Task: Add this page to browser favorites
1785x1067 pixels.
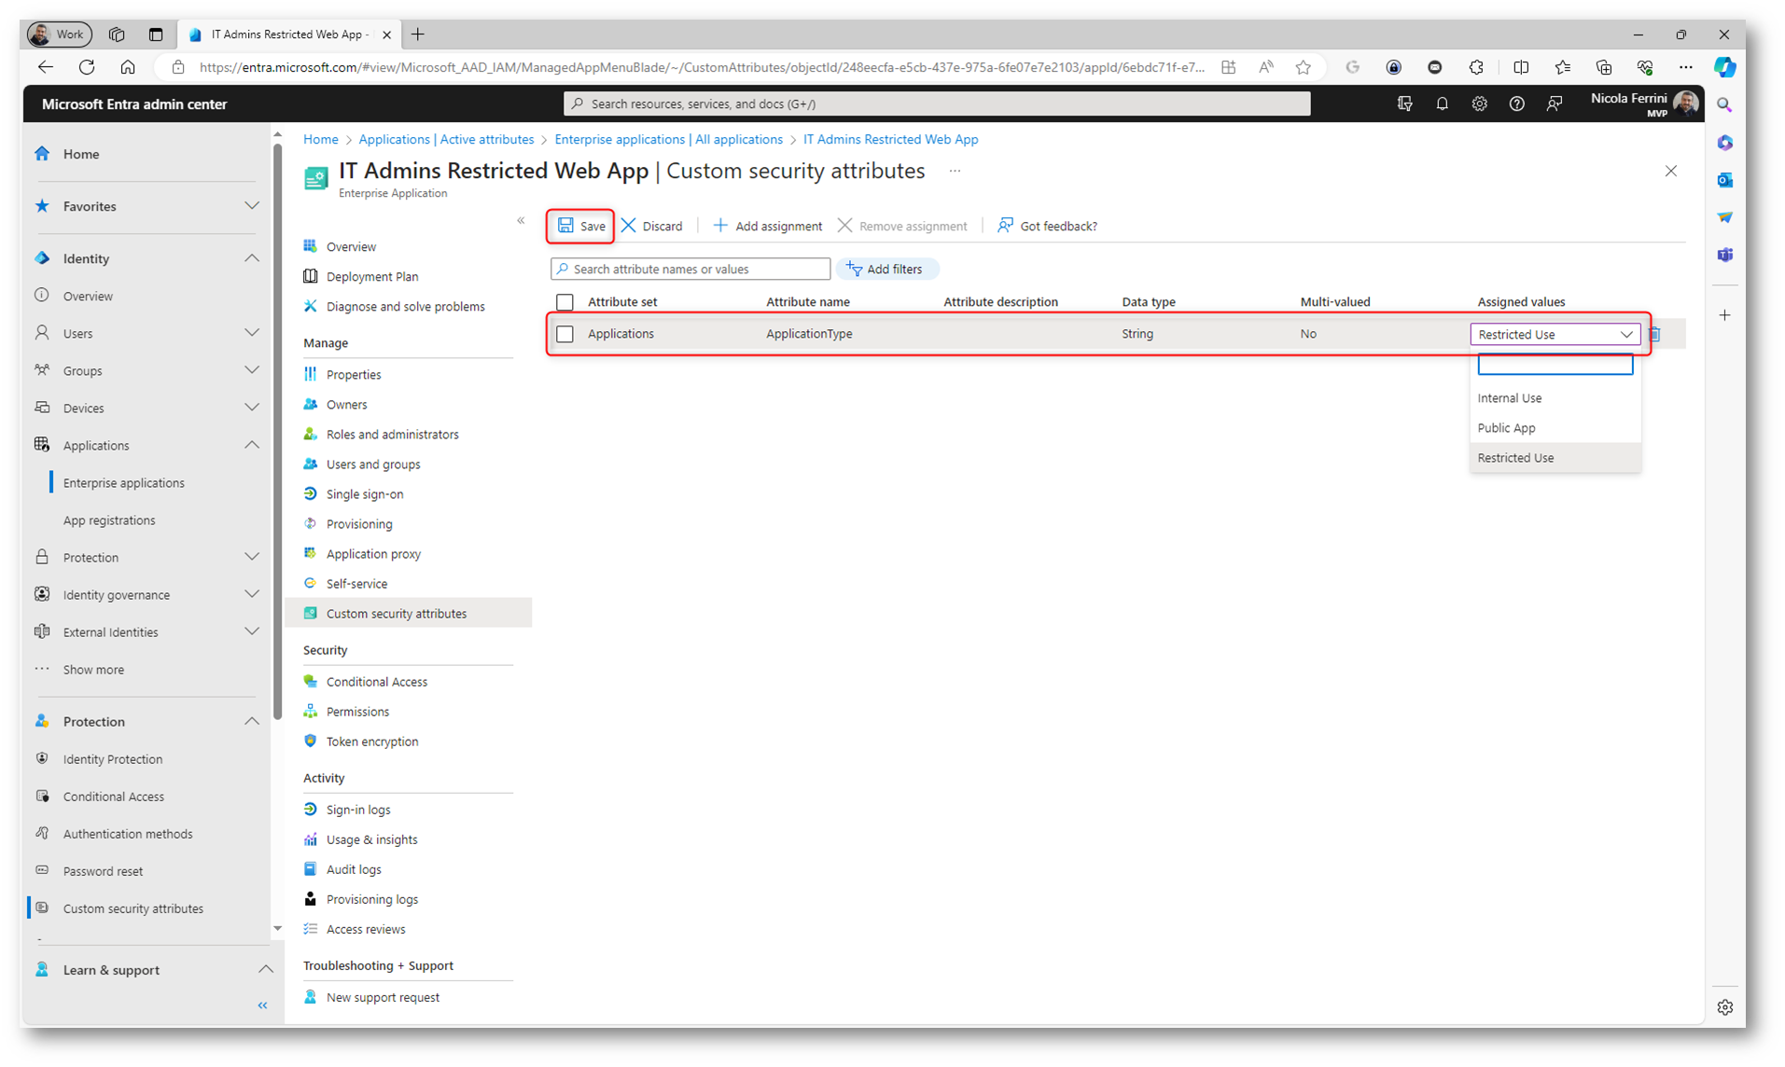Action: point(1304,67)
